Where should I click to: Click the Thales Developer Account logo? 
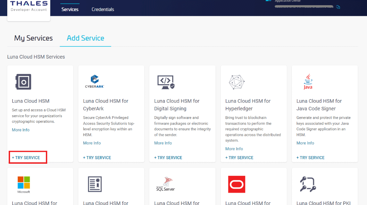pos(29,7)
